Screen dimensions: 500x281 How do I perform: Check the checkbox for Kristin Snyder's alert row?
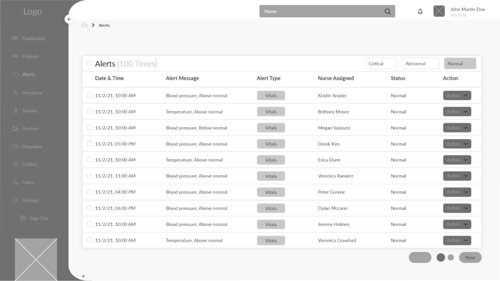(x=89, y=95)
